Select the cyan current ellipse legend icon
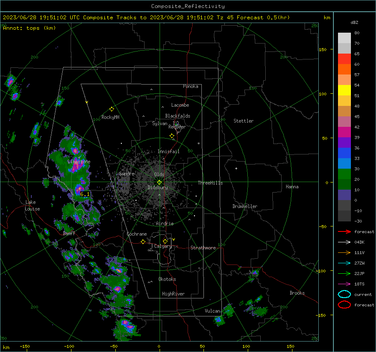This screenshot has height=352, width=376. [x=344, y=294]
